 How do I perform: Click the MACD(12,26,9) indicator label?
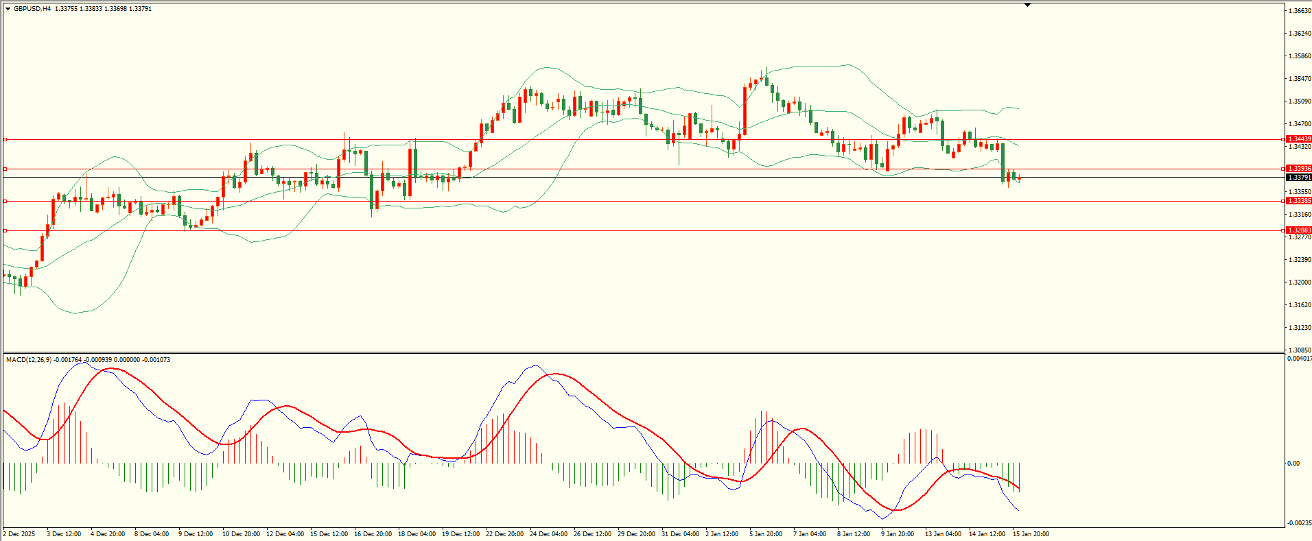tap(28, 360)
